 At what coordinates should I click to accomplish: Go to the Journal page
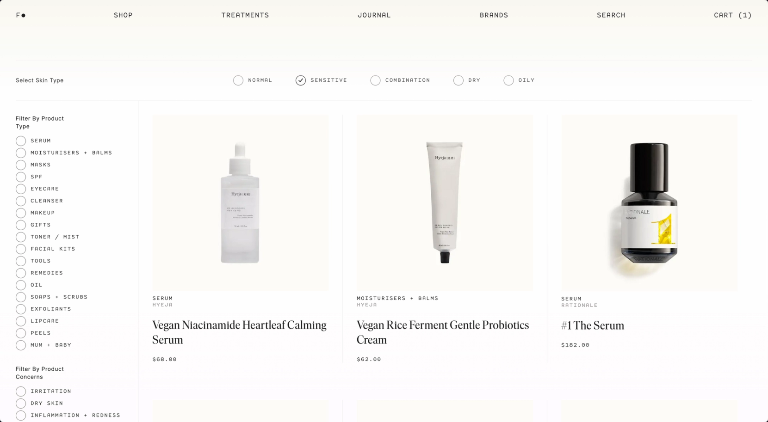point(374,15)
